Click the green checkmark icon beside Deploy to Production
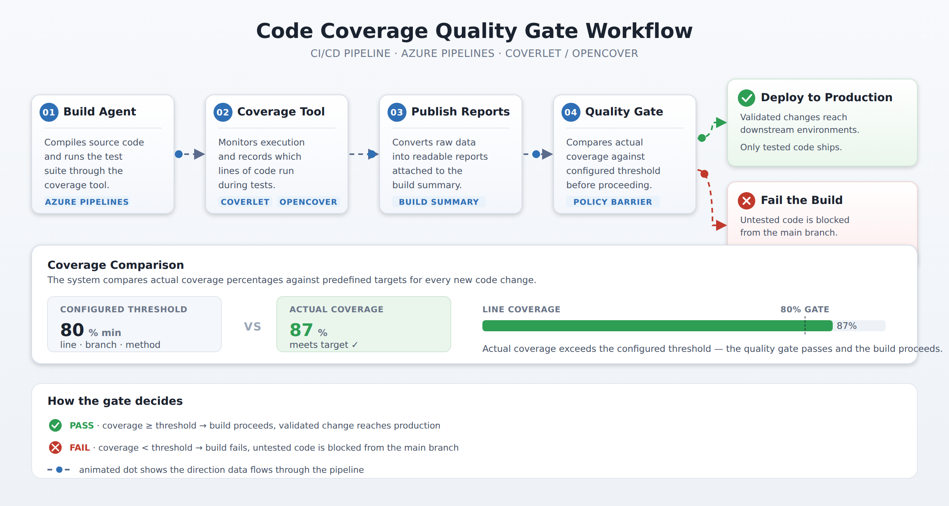This screenshot has width=949, height=506. point(747,98)
